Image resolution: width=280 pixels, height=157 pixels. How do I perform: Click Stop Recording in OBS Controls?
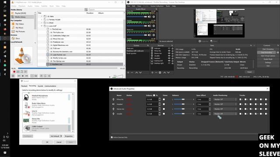(x=266, y=52)
